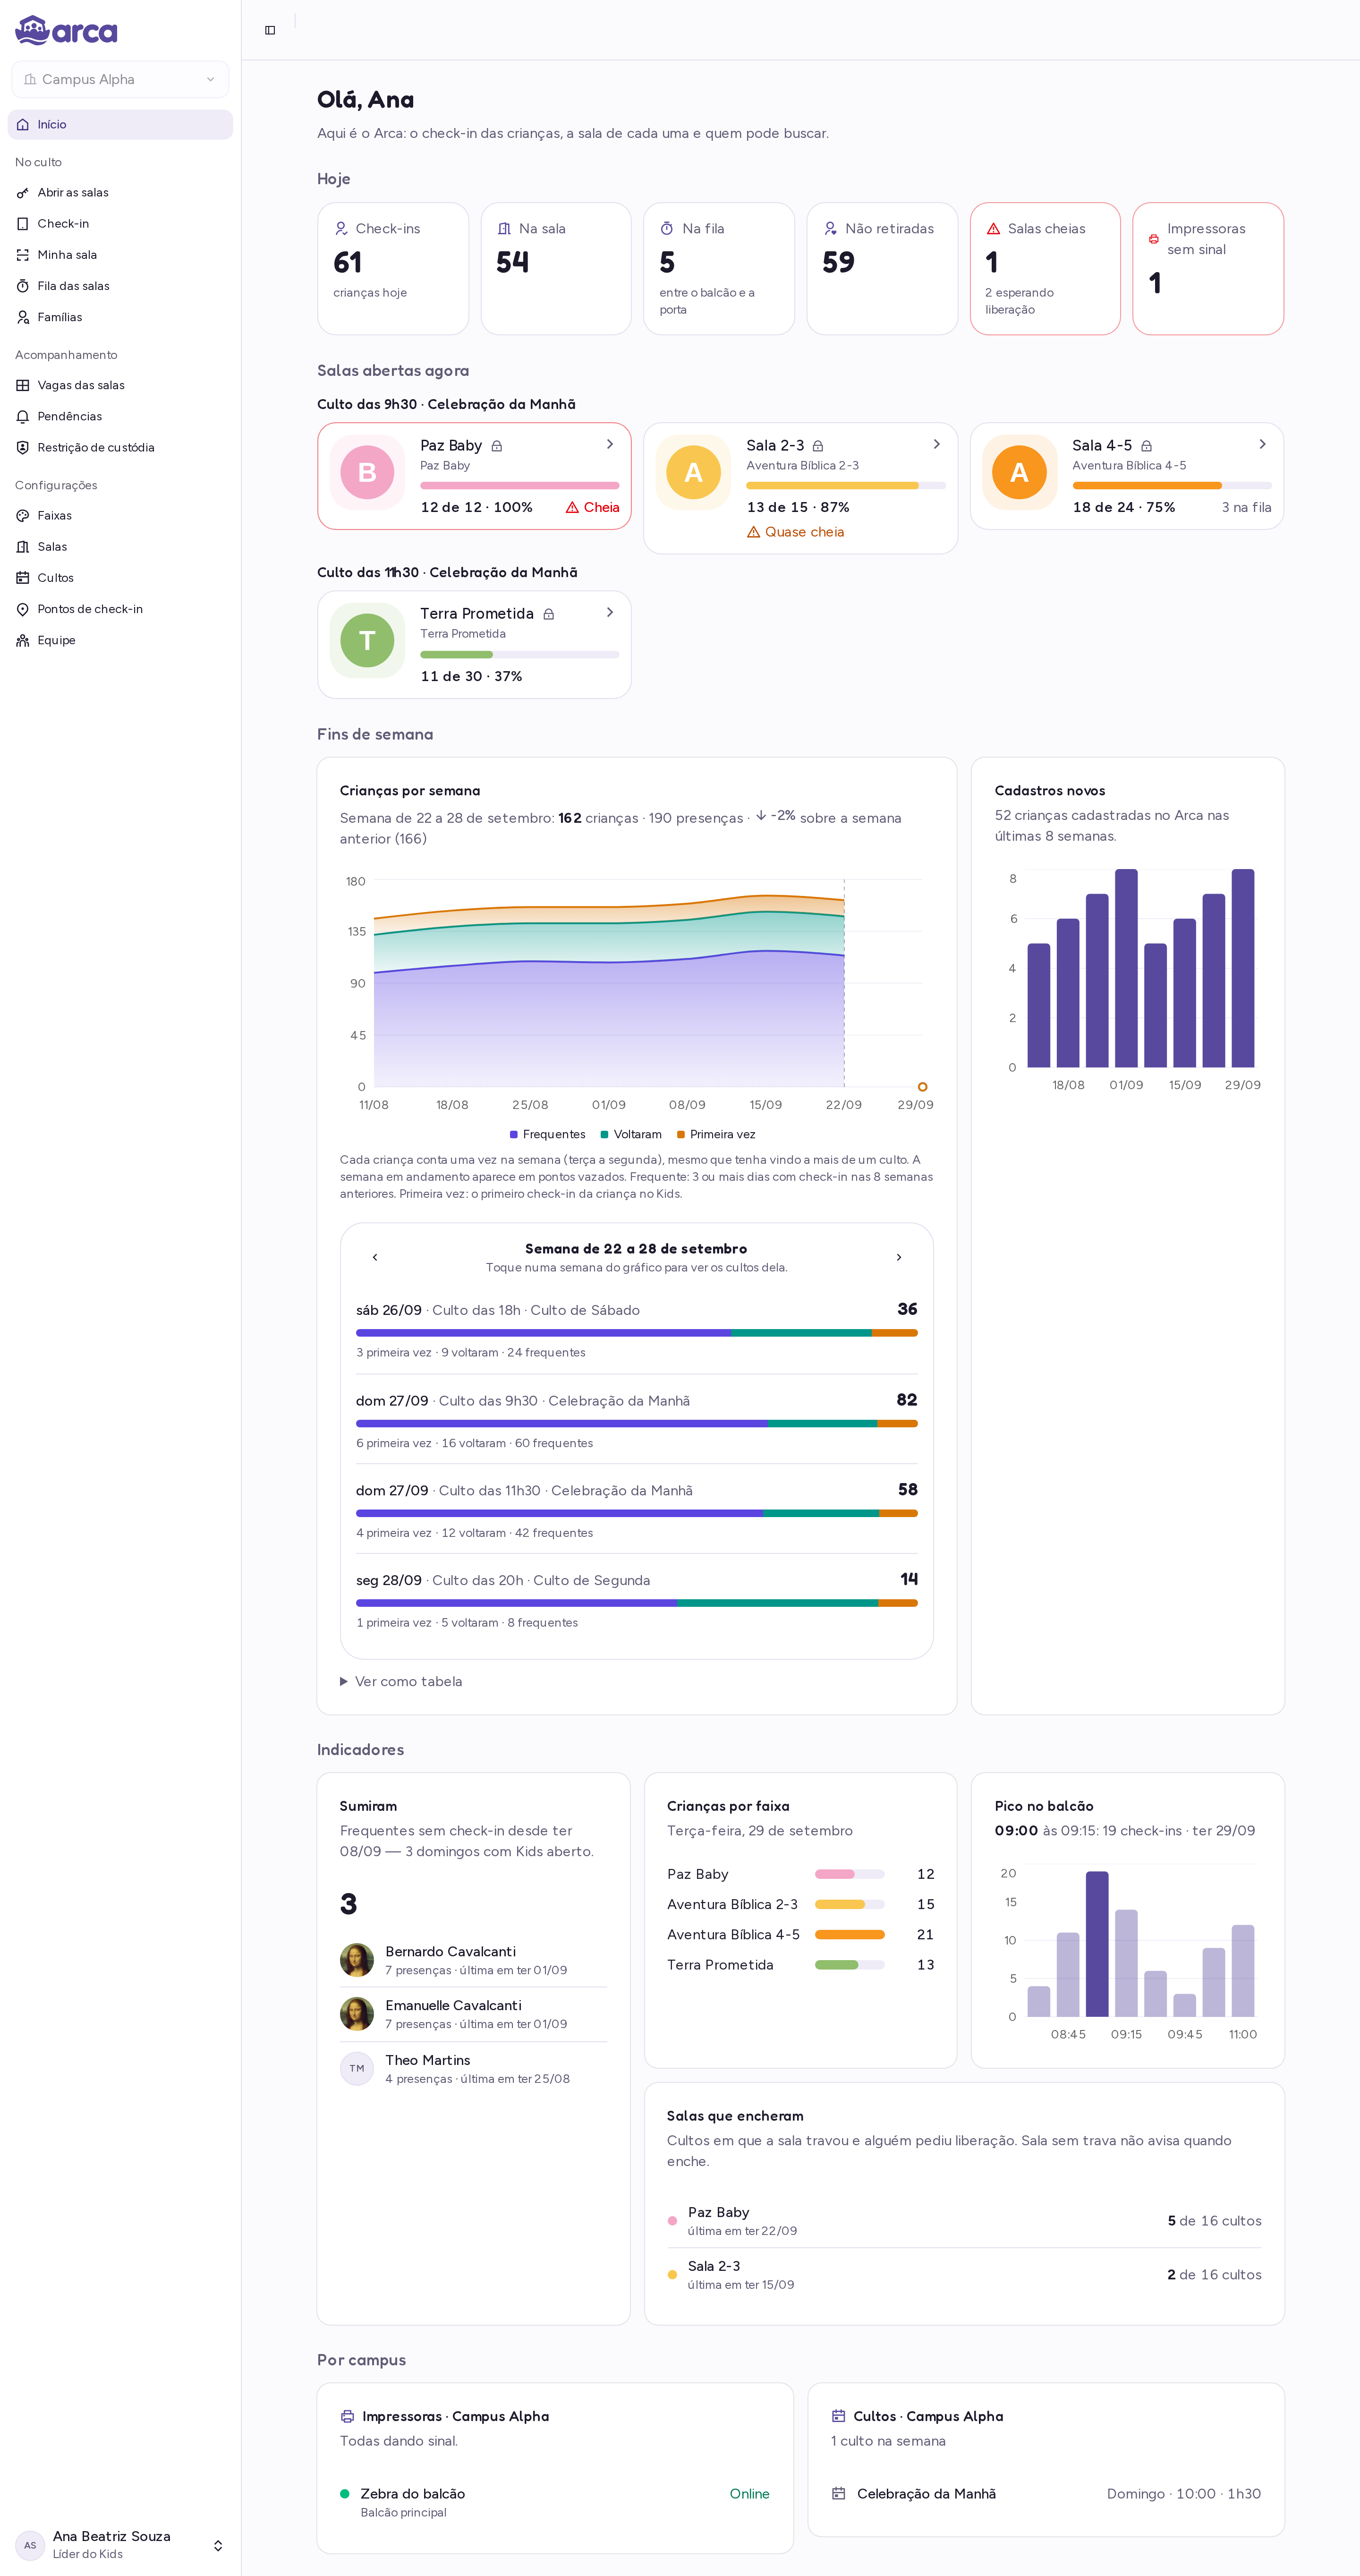Click the Frequentes legend color swatch

tap(514, 1135)
